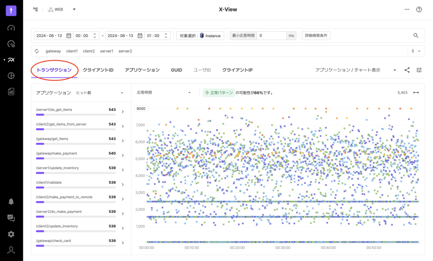Expand the /gateway/get_items row chevron
Image resolution: width=433 pixels, height=261 pixels.
(123, 141)
